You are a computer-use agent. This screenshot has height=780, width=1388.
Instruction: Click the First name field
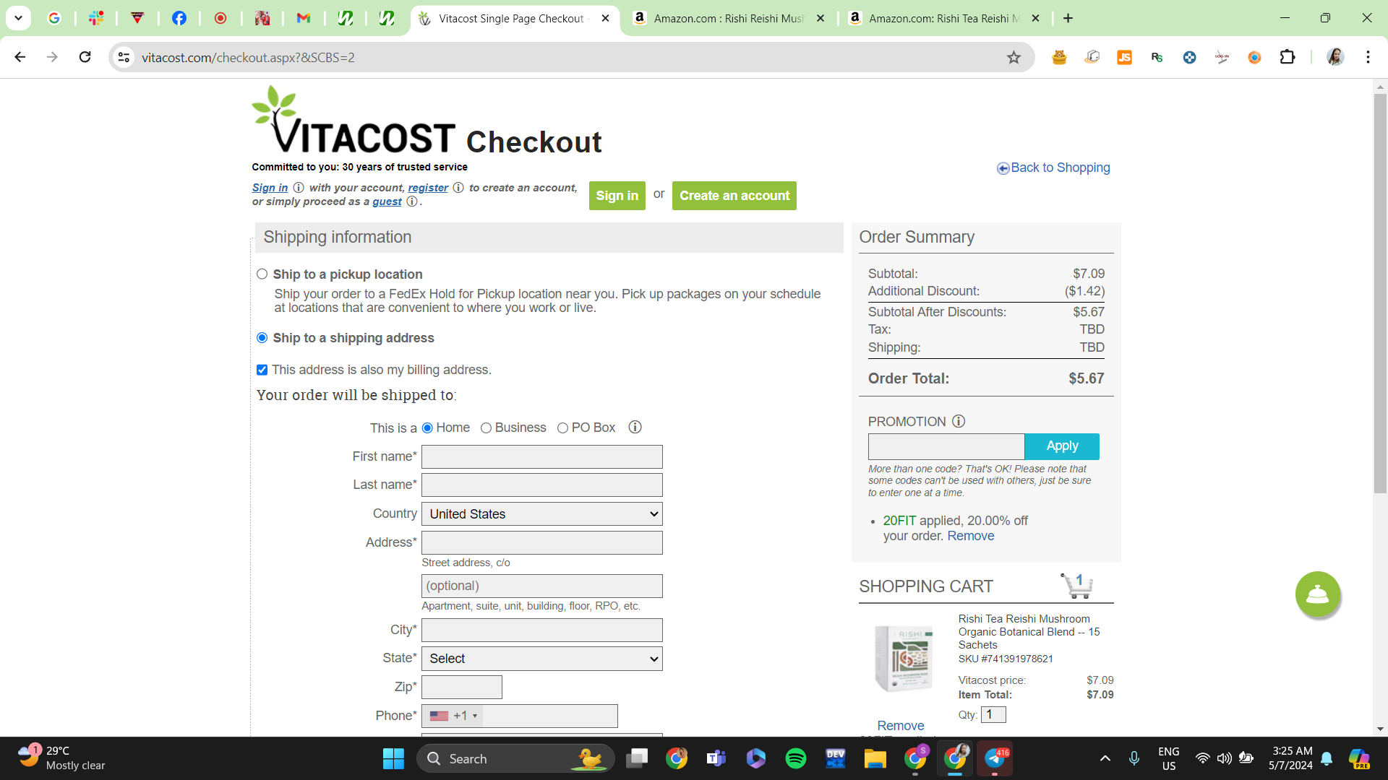[x=542, y=456]
